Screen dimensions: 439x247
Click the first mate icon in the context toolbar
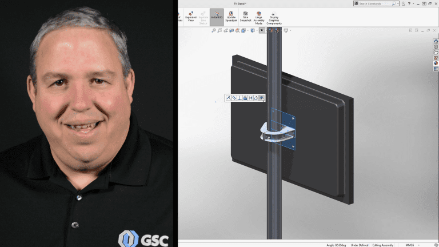228,98
